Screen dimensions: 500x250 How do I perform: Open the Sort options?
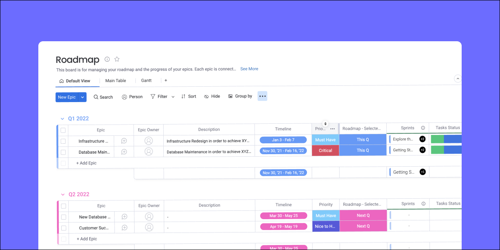pyautogui.click(x=188, y=96)
